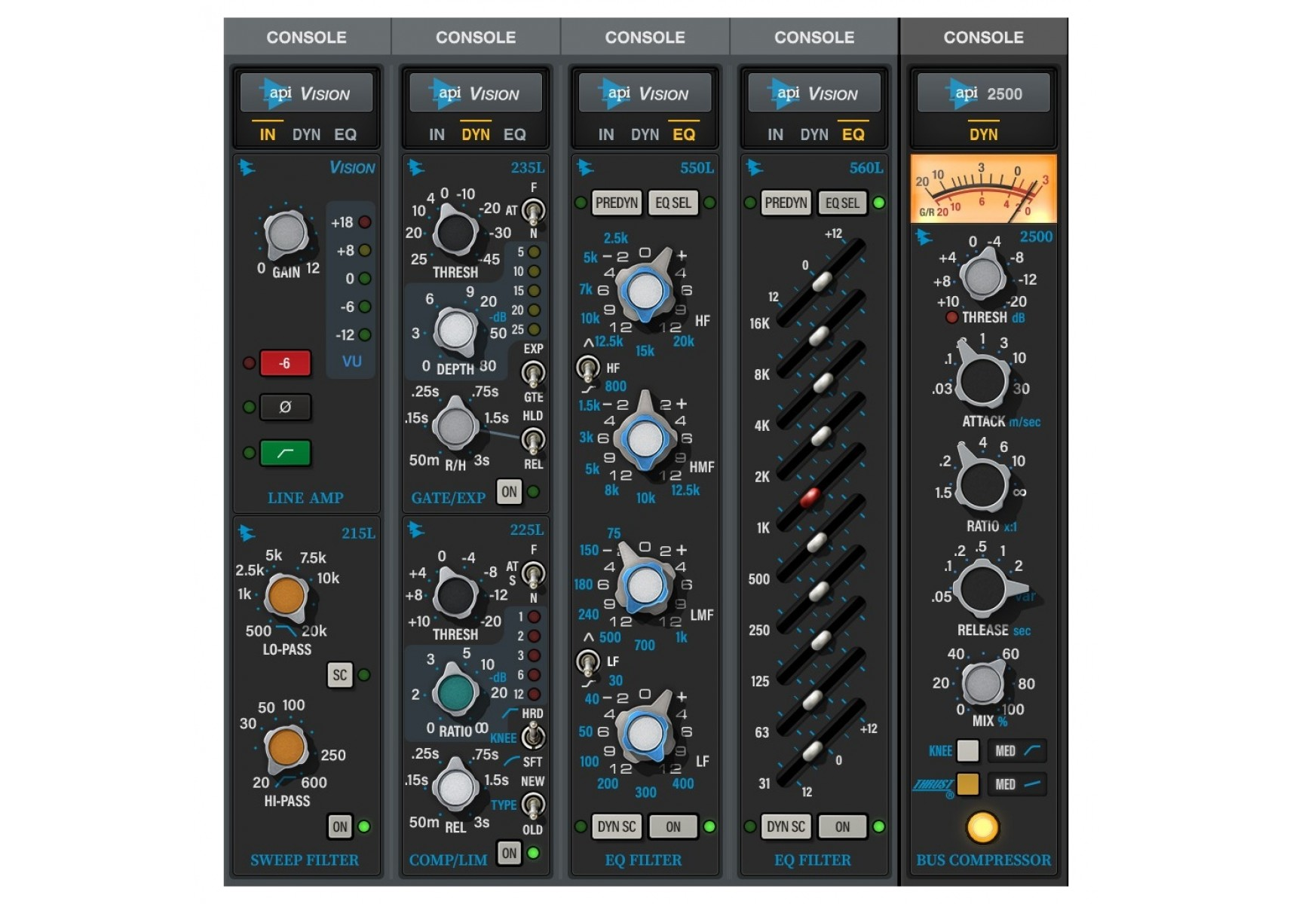
Task: Select the DYN tab of the 2500 console
Action: point(983,134)
